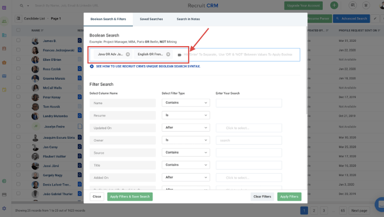
Task: Click the Upgrade Your Account button
Action: [303, 5]
